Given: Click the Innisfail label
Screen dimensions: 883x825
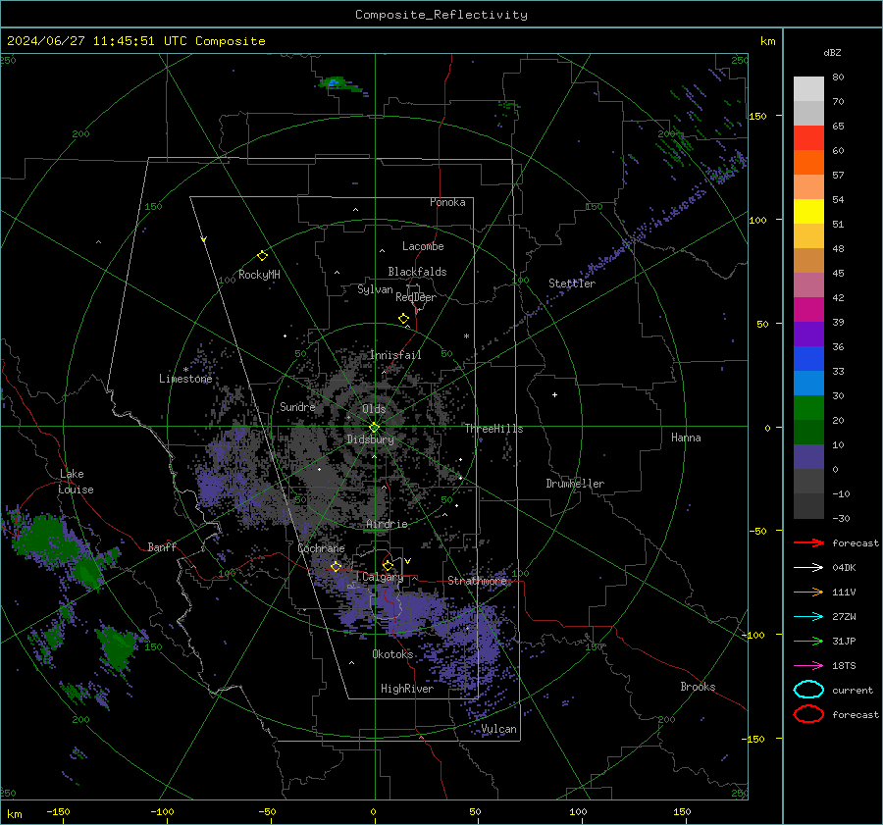Looking at the screenshot, I should pos(394,355).
